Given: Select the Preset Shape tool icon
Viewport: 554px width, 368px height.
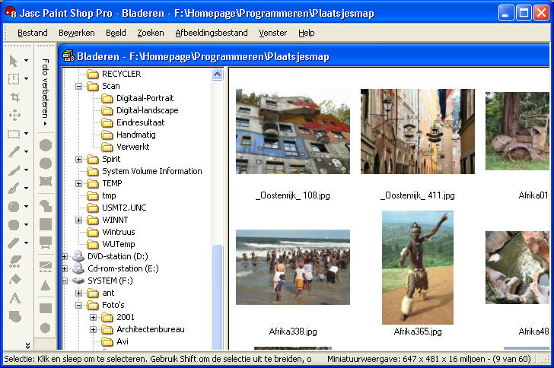Looking at the screenshot, I should tap(15, 316).
